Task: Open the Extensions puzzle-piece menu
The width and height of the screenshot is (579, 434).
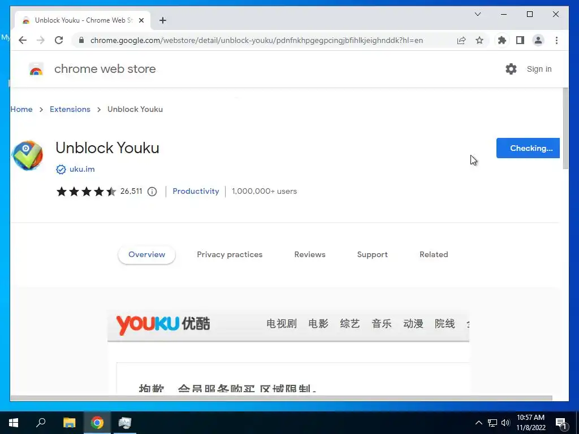Action: point(502,40)
